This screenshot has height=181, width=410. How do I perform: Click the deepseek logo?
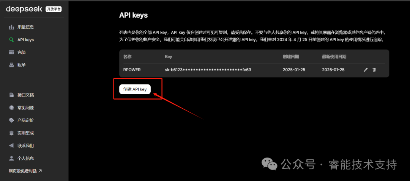(x=24, y=9)
